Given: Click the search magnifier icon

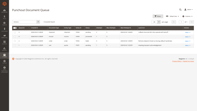Looking at the screenshot, I should 180,10.
